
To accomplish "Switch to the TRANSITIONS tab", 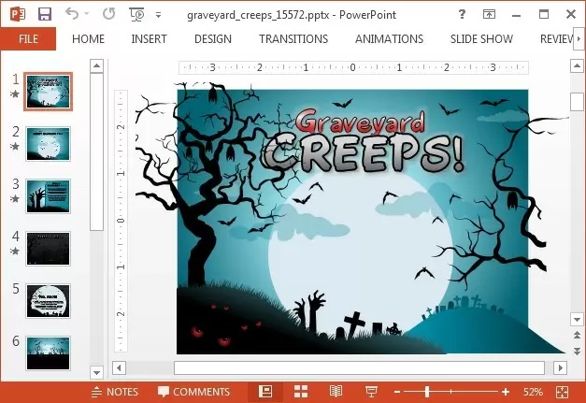I will [x=293, y=39].
